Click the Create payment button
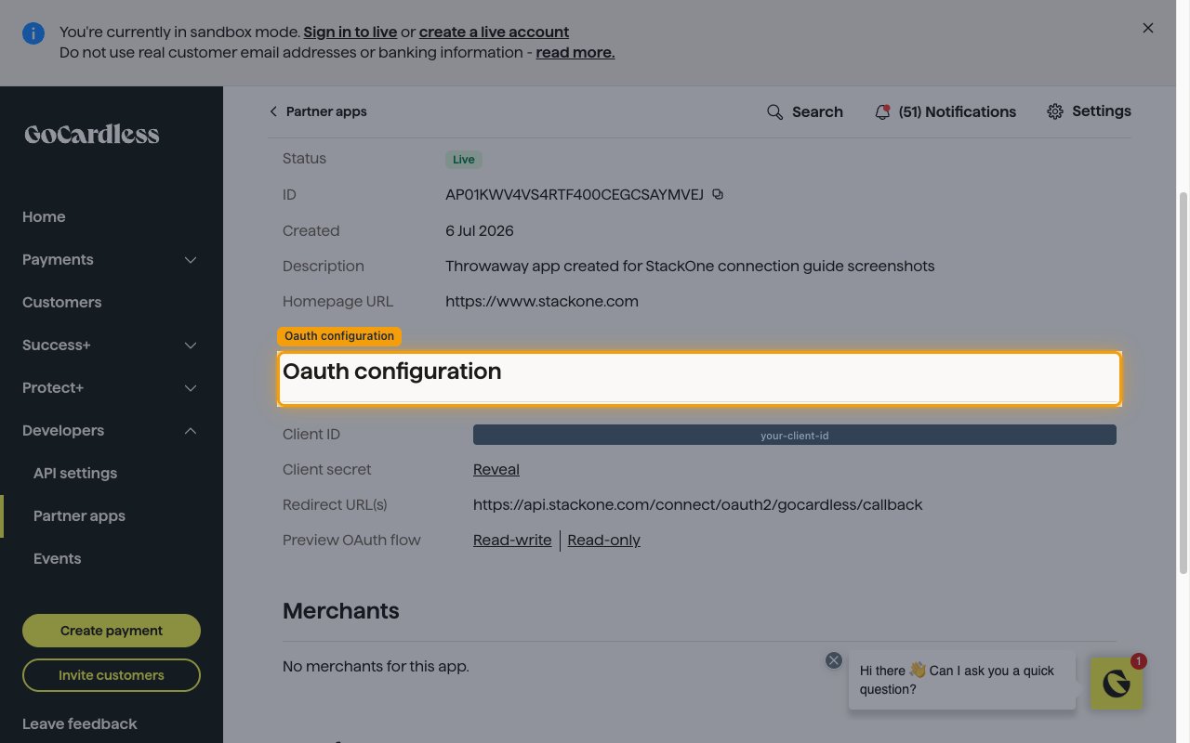 click(x=112, y=631)
